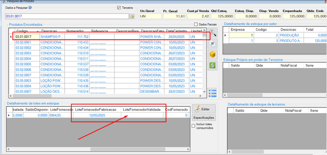Select product row 03.02.0004
The width and height of the screenshot is (327, 155).
(x=105, y=58)
